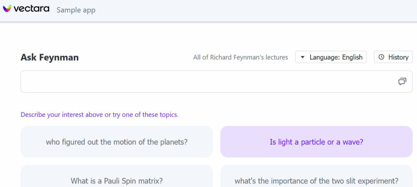417x187 pixels.
Task: Click the Vectara colorful logo icon
Action: click(x=7, y=9)
